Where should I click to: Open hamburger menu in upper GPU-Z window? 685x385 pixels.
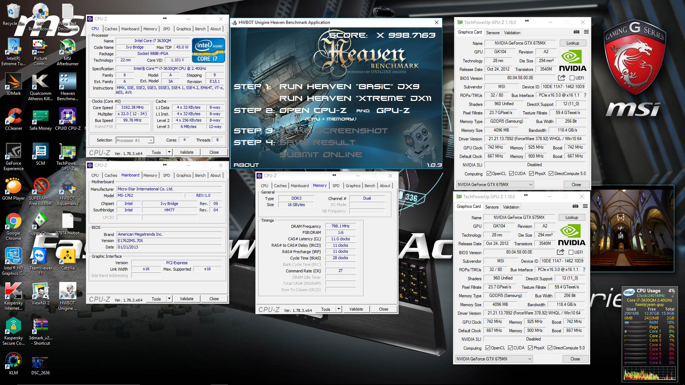click(x=586, y=32)
